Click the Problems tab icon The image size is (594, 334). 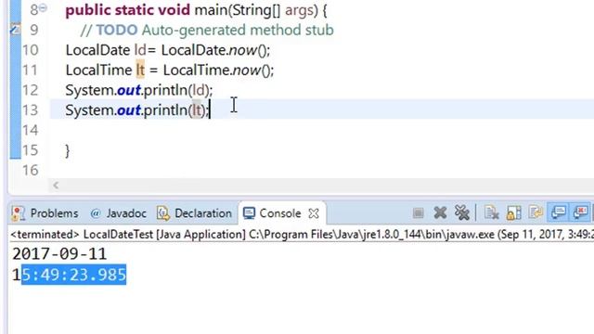(18, 213)
